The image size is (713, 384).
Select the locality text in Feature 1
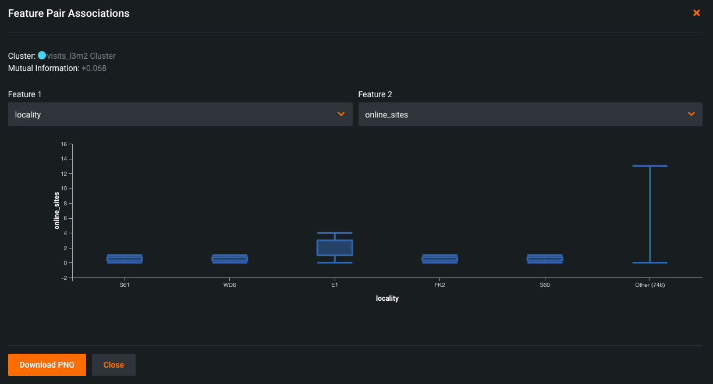[x=28, y=115]
